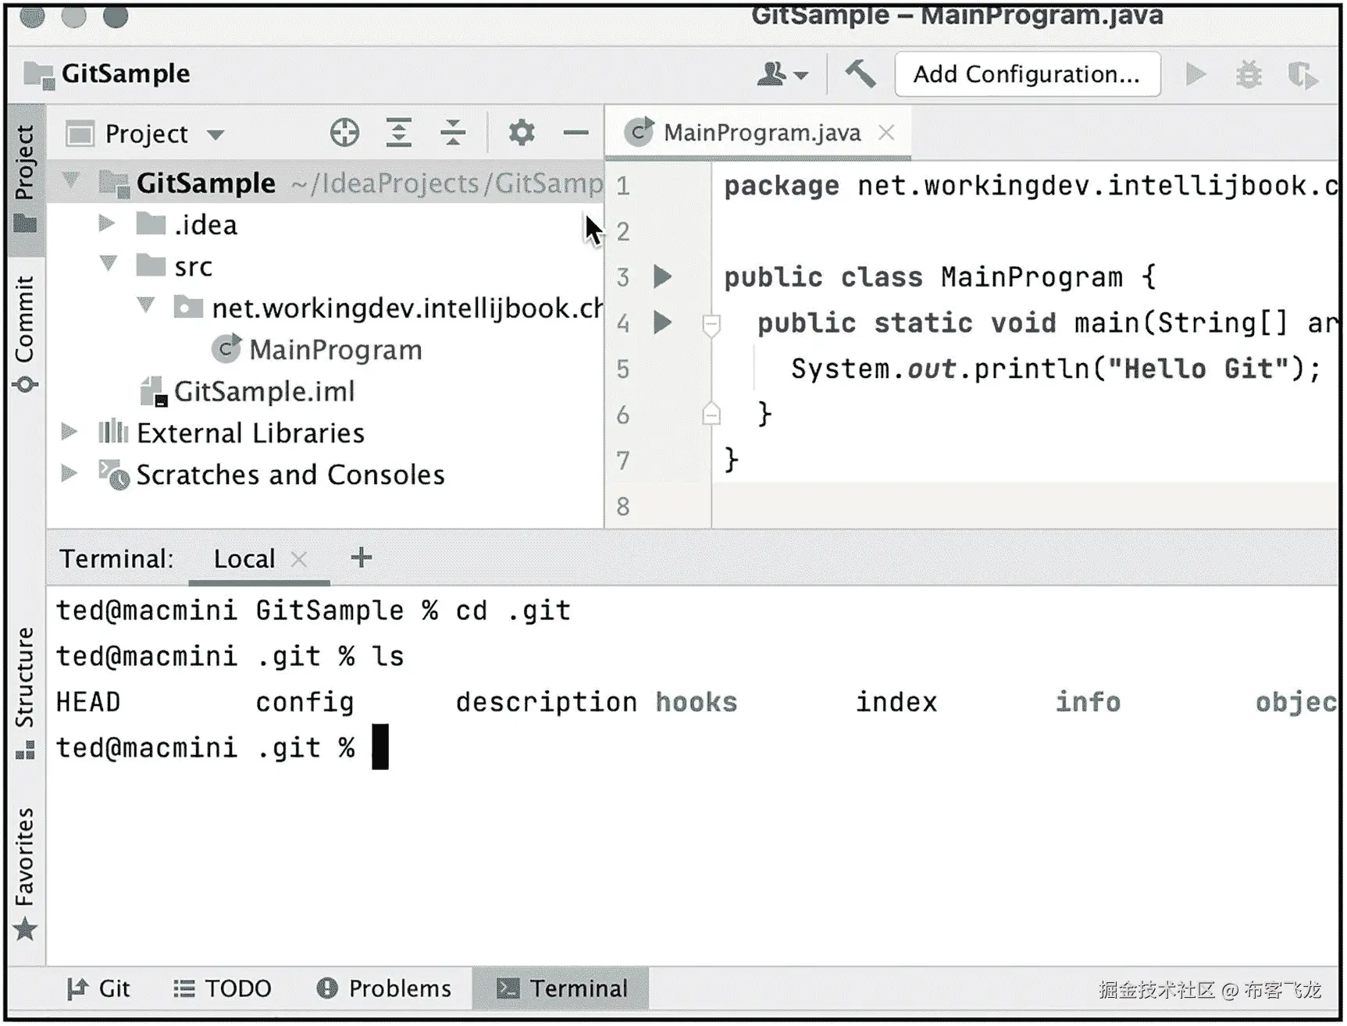Select Scratches and Consoles row label
Viewport: 1347px width, 1026px height.
[x=290, y=475]
